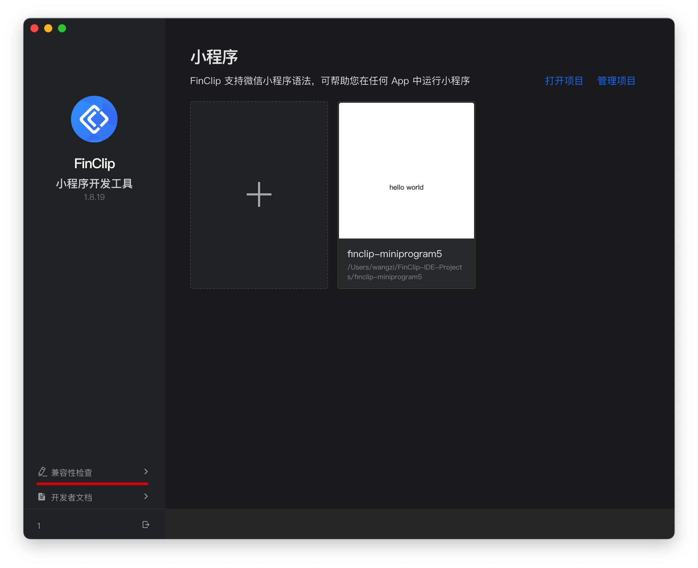698x568 pixels.
Task: Click the 小程序 page heading
Action: pyautogui.click(x=214, y=57)
